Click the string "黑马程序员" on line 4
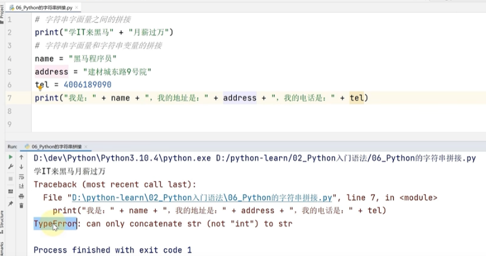This screenshot has height=256, width=486. click(92, 58)
